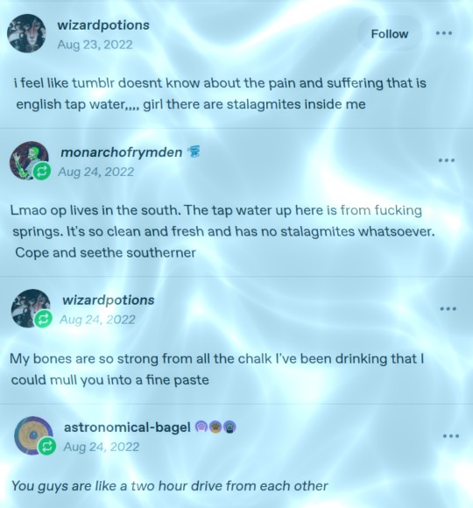
Task: Open the wizardpotions username link on the original post
Action: tap(103, 25)
